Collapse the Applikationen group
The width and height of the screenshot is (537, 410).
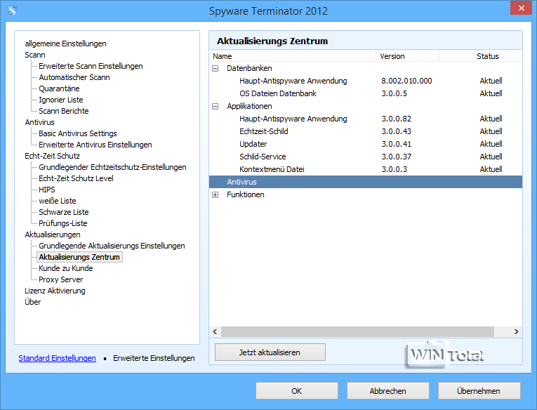(x=215, y=107)
